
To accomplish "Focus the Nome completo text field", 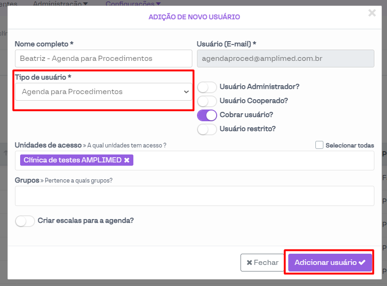I will click(103, 59).
